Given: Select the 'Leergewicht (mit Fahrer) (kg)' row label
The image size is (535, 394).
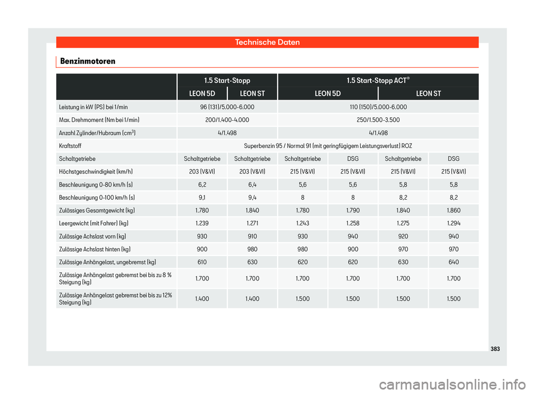Looking at the screenshot, I should coord(94,224).
